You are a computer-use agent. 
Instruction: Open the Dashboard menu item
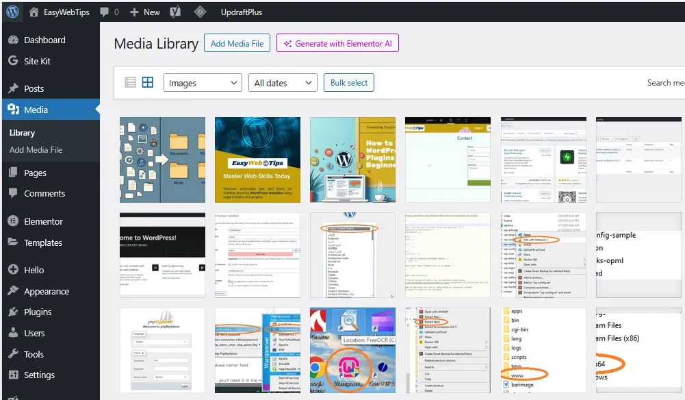[x=44, y=40]
